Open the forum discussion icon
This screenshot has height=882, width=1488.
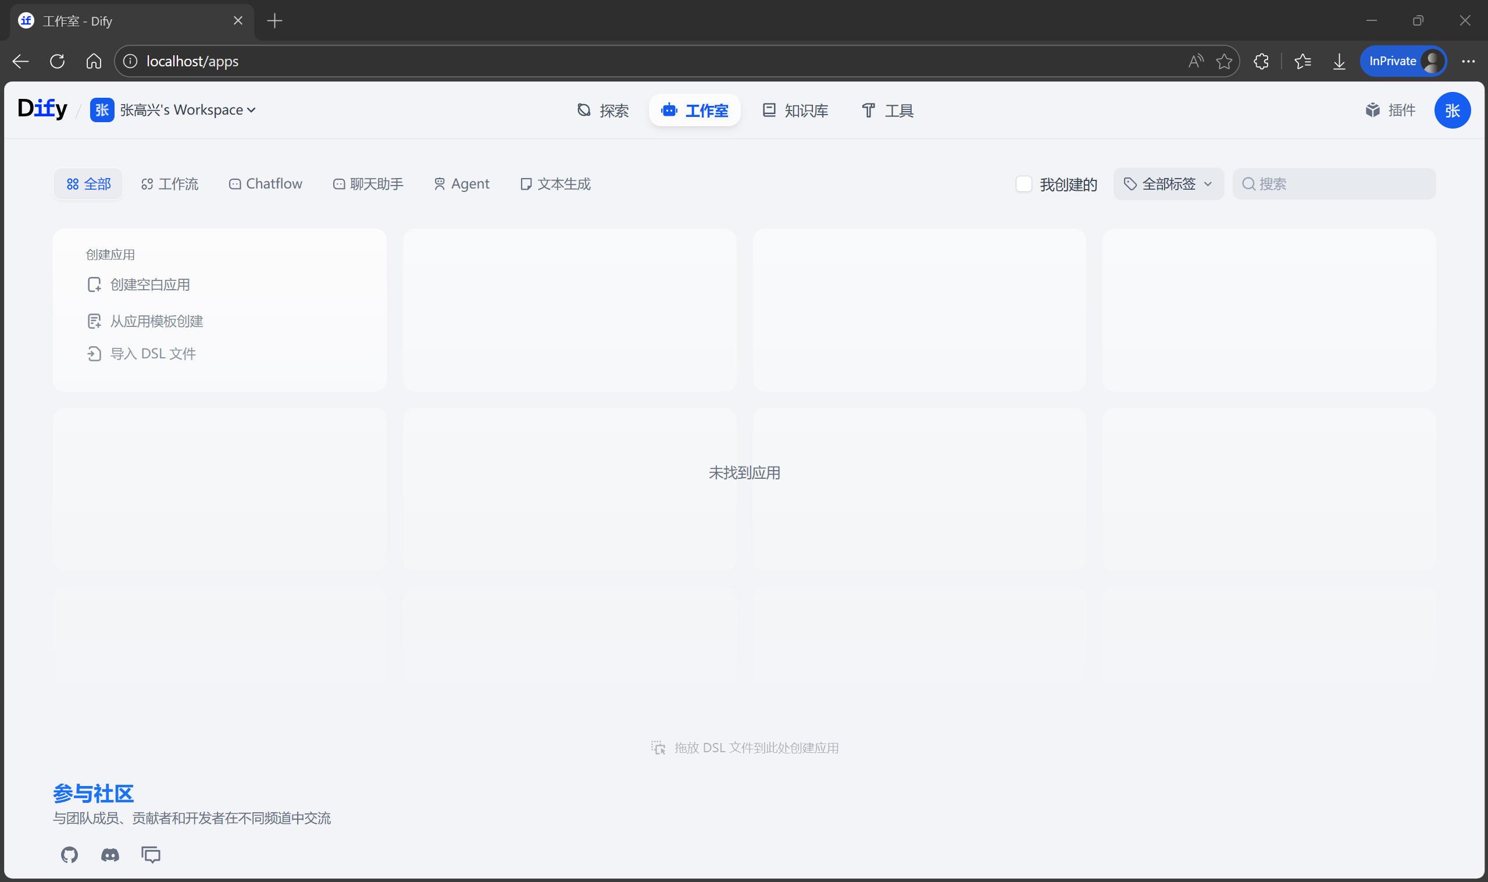[x=151, y=855]
